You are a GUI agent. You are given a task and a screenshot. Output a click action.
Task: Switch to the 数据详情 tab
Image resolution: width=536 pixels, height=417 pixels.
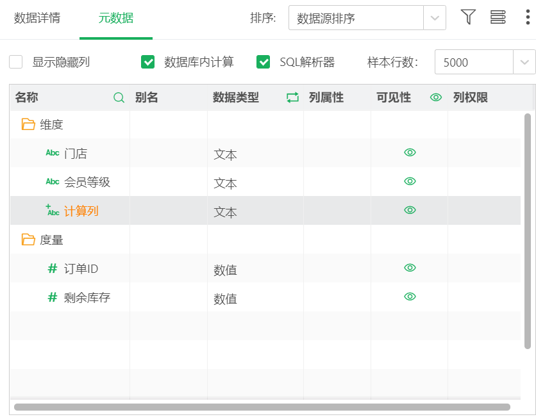pyautogui.click(x=37, y=18)
